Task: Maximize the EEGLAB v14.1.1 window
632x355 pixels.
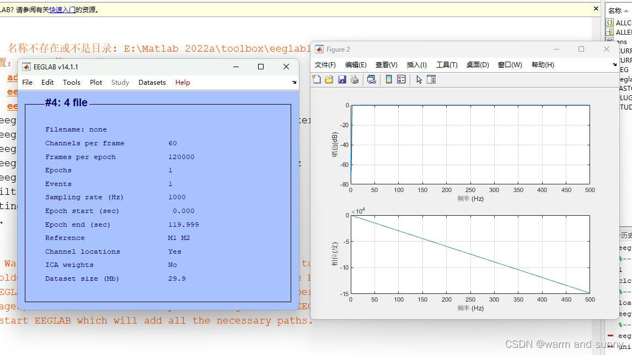Action: coord(261,67)
